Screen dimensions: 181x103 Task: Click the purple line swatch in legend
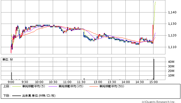point(53,86)
